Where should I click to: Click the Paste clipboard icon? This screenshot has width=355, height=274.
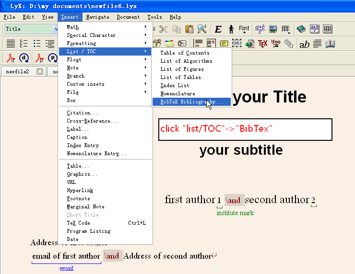tap(189, 29)
